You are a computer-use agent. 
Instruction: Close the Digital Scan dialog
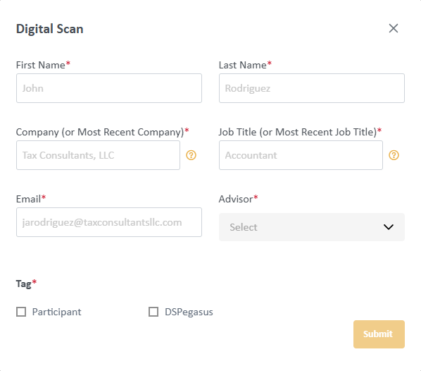pyautogui.click(x=394, y=28)
